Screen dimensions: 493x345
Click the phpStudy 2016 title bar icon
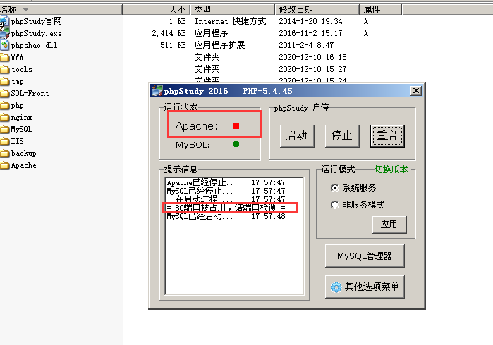click(157, 91)
